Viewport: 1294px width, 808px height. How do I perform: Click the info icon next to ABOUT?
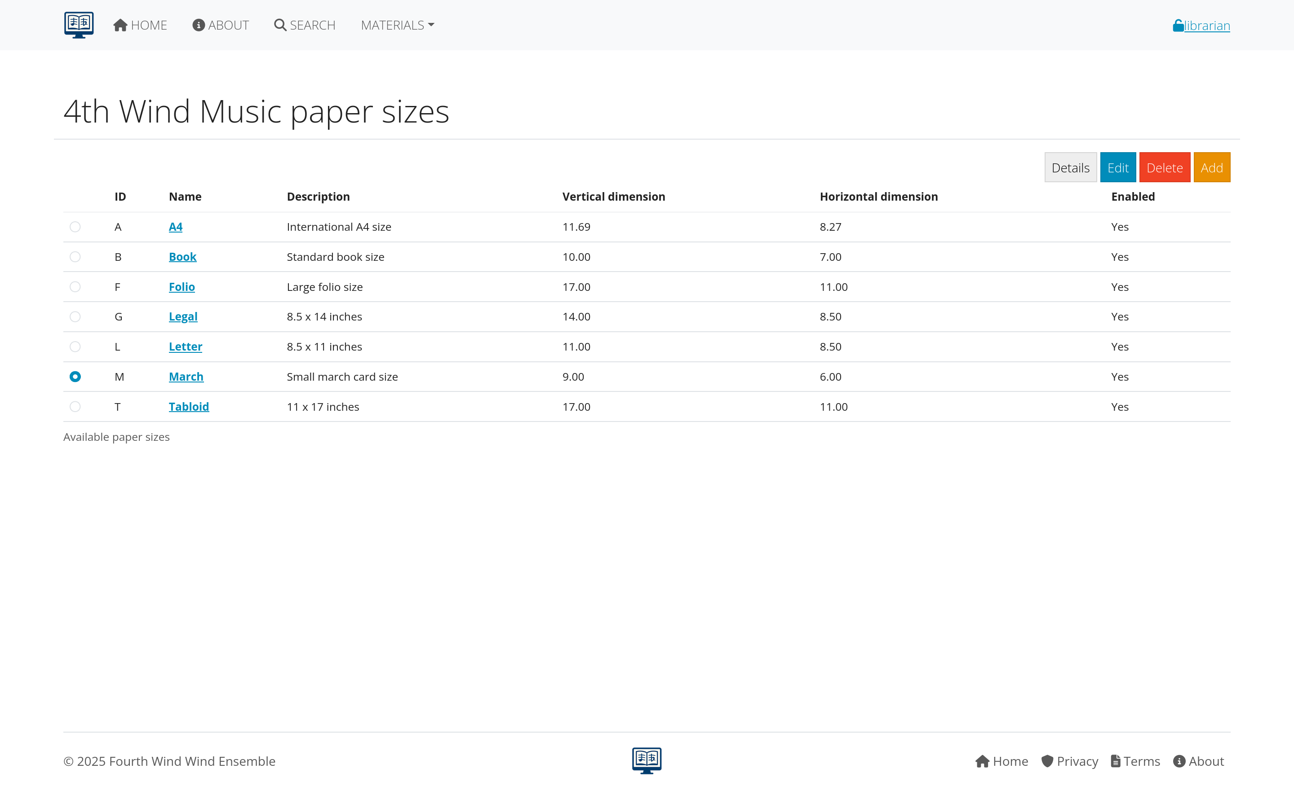point(199,24)
